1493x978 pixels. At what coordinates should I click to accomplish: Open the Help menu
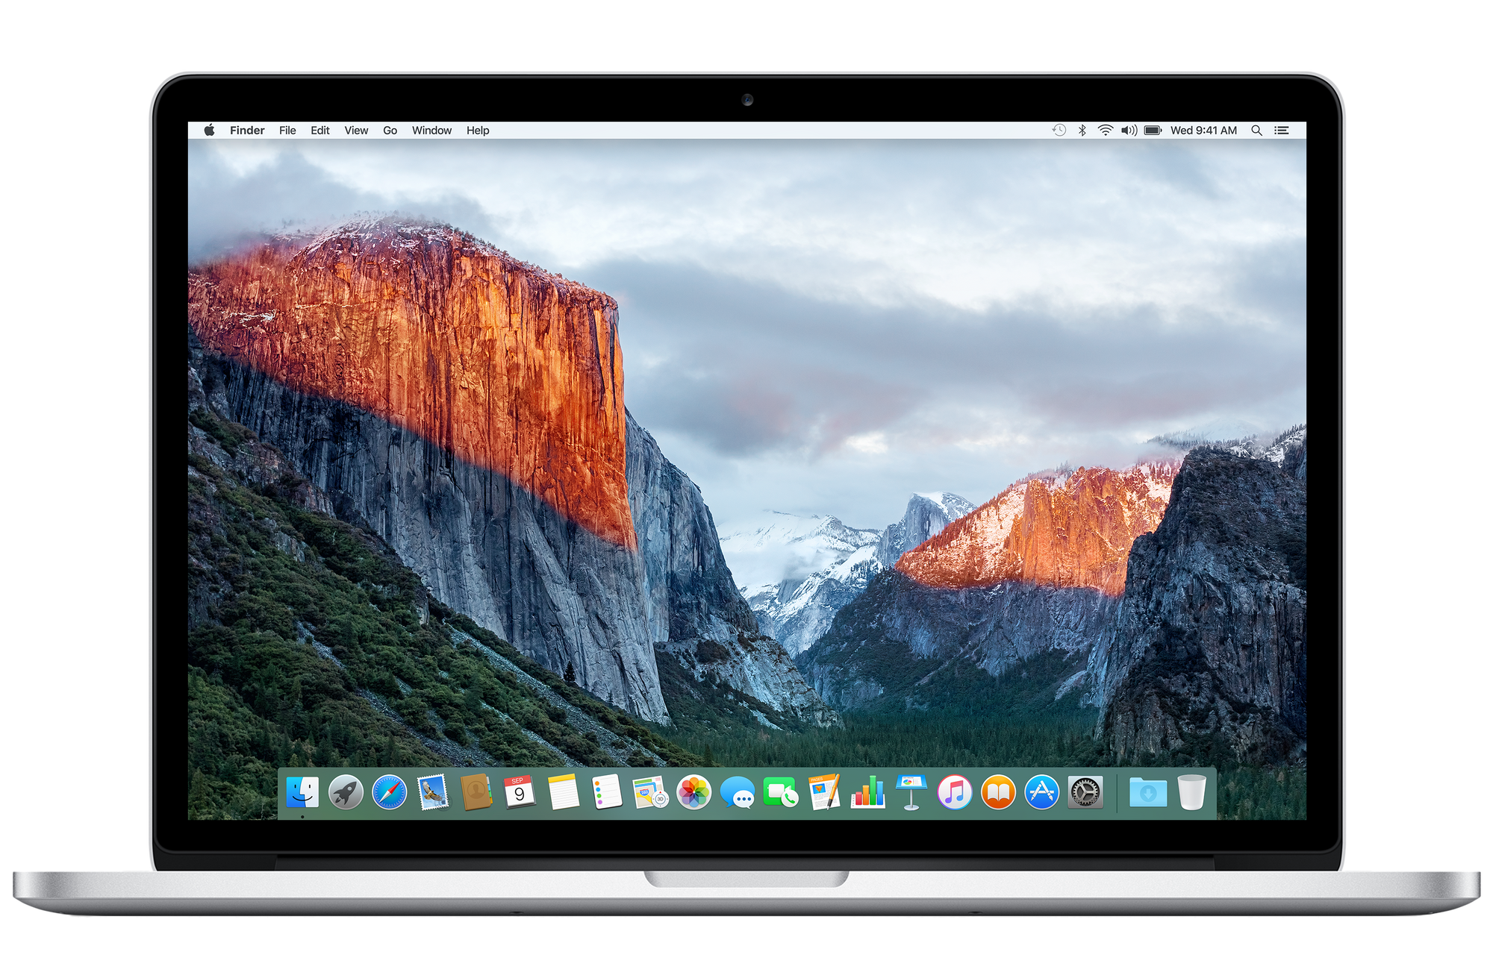(478, 131)
